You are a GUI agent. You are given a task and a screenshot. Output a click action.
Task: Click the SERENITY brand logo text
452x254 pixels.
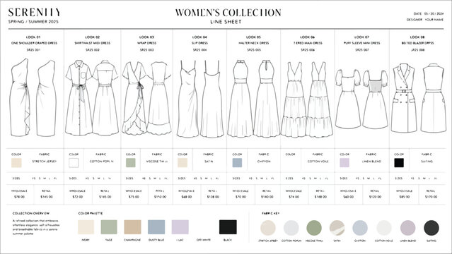click(34, 13)
